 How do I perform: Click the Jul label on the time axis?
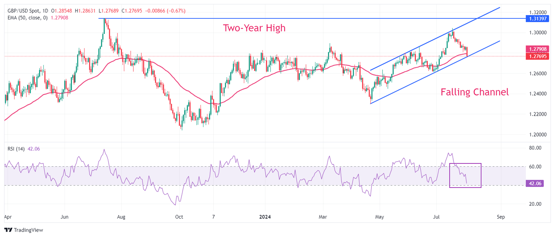[436, 218]
